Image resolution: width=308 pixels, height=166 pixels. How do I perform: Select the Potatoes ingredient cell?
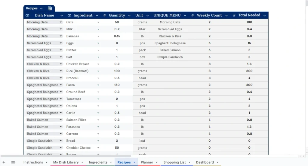82,127
